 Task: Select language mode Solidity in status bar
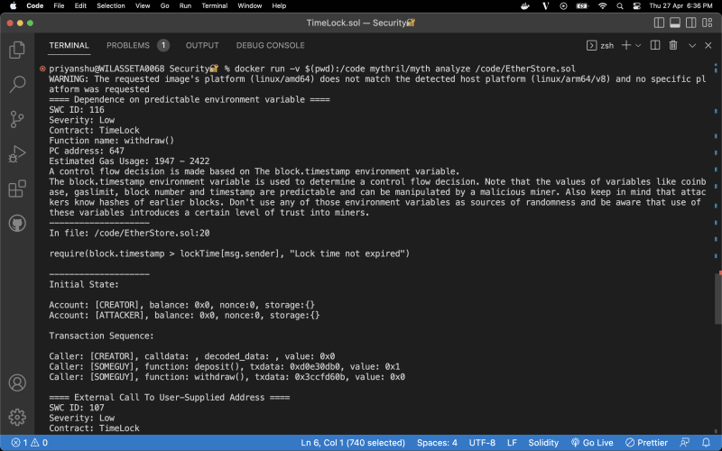[x=543, y=443]
